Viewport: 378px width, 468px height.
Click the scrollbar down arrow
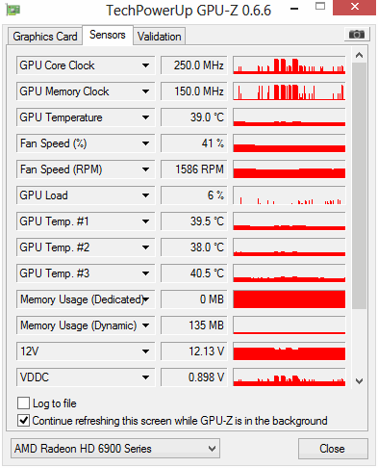(x=359, y=381)
